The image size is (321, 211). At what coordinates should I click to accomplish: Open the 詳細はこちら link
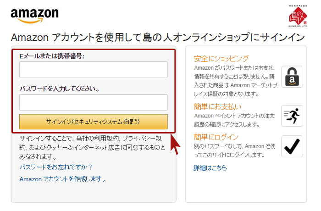click(210, 168)
